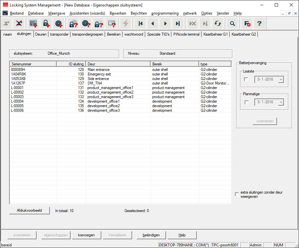This screenshot has height=248, width=299.
Task: Open the Laatste date dropdown
Action: pyautogui.click(x=280, y=80)
